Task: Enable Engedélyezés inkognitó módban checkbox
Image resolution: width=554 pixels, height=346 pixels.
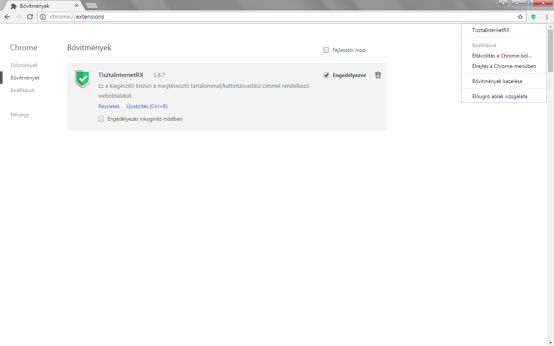Action: pos(101,119)
